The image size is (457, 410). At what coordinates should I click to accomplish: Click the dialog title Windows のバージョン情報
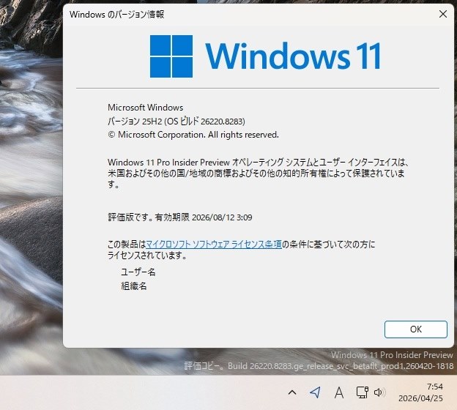117,15
